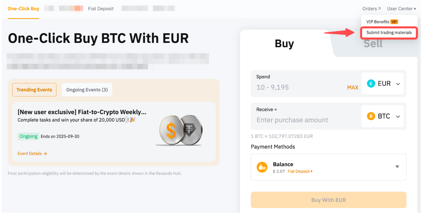Click the orange BTC coin icon
The image size is (422, 213).
[x=371, y=116]
